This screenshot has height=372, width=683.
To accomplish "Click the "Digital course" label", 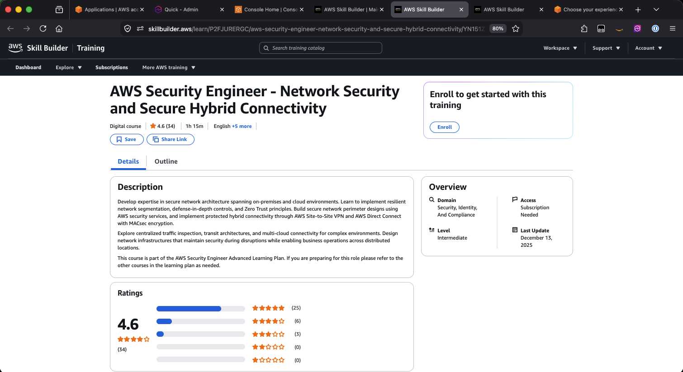I will point(125,126).
